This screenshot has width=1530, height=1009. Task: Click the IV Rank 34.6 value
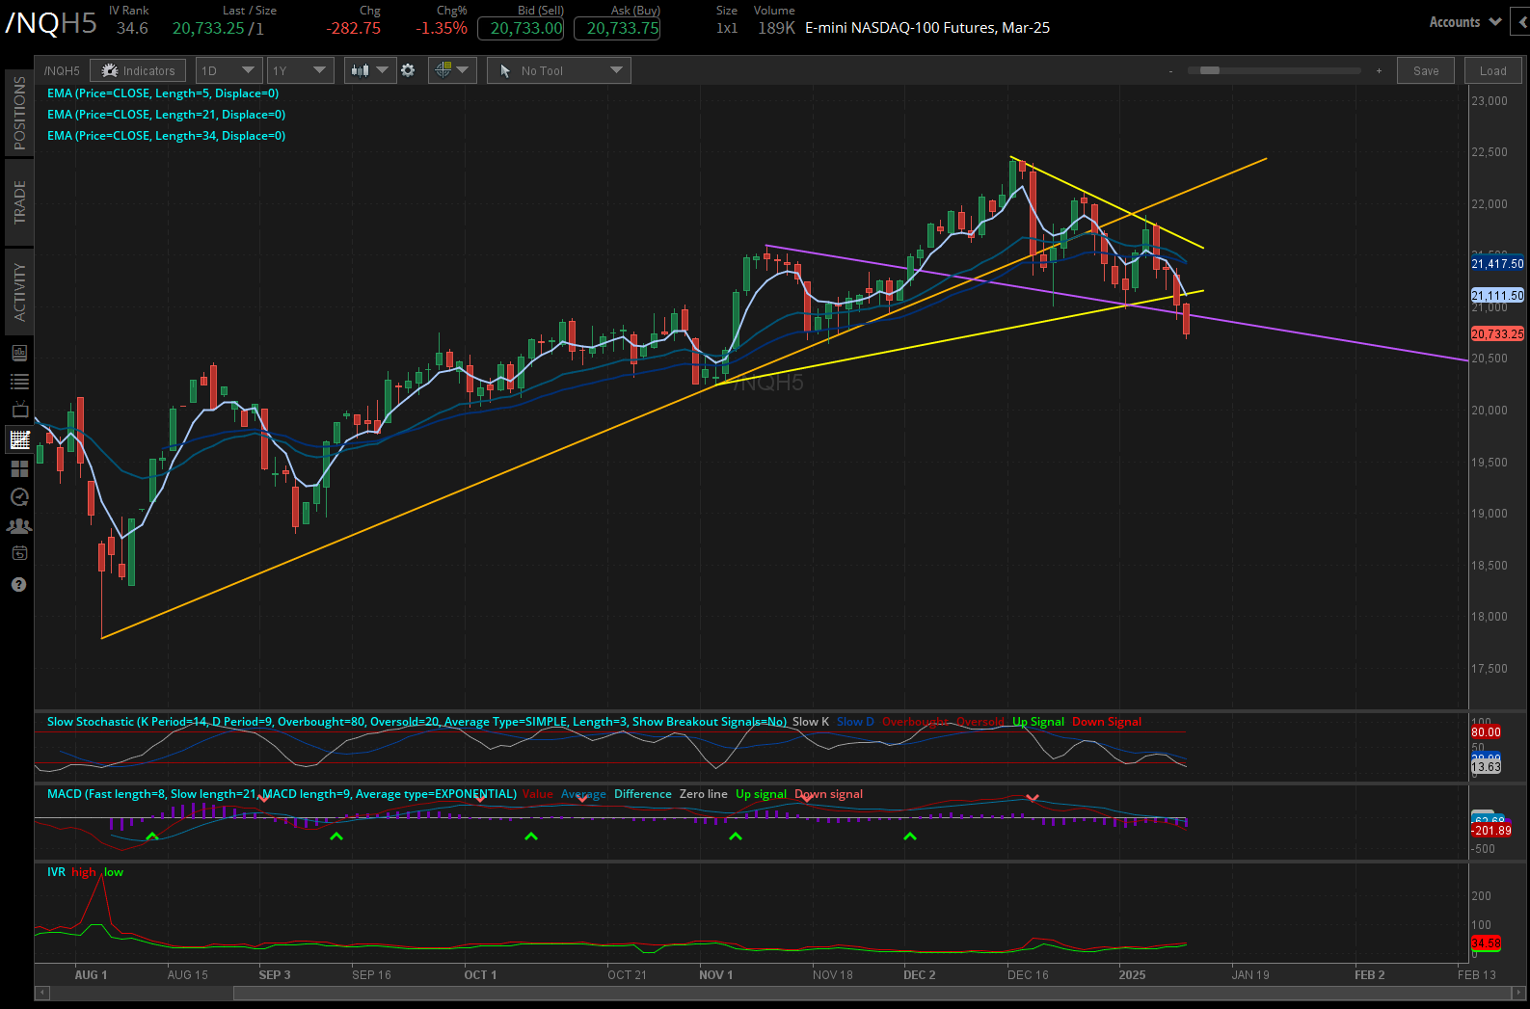(x=132, y=28)
